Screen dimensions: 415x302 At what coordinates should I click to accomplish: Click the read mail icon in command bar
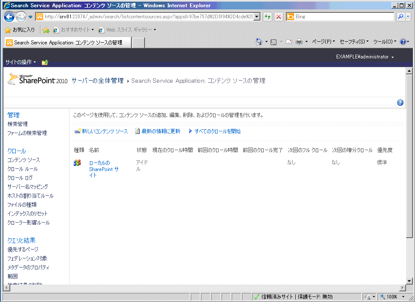[289, 42]
